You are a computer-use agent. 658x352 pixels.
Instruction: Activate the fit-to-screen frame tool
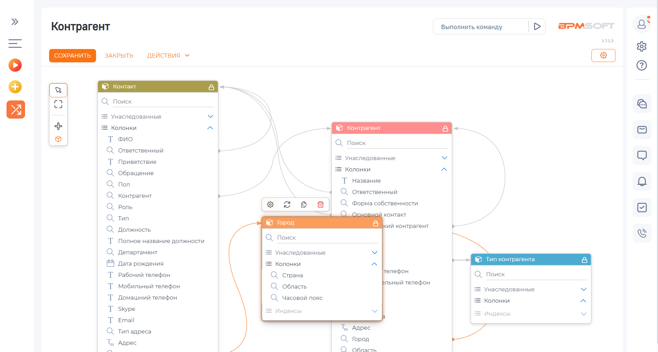(x=58, y=104)
